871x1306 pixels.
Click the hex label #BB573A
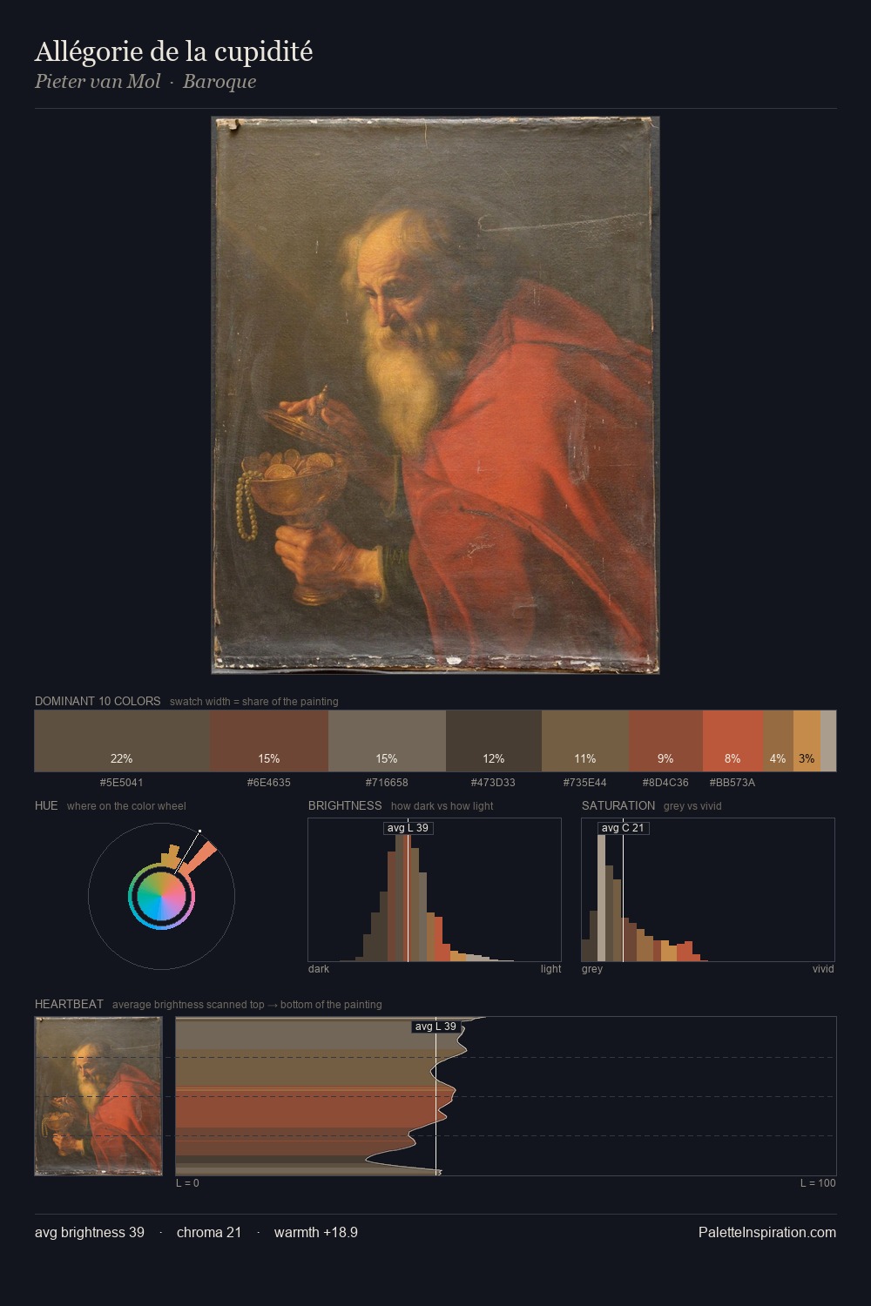tap(733, 782)
